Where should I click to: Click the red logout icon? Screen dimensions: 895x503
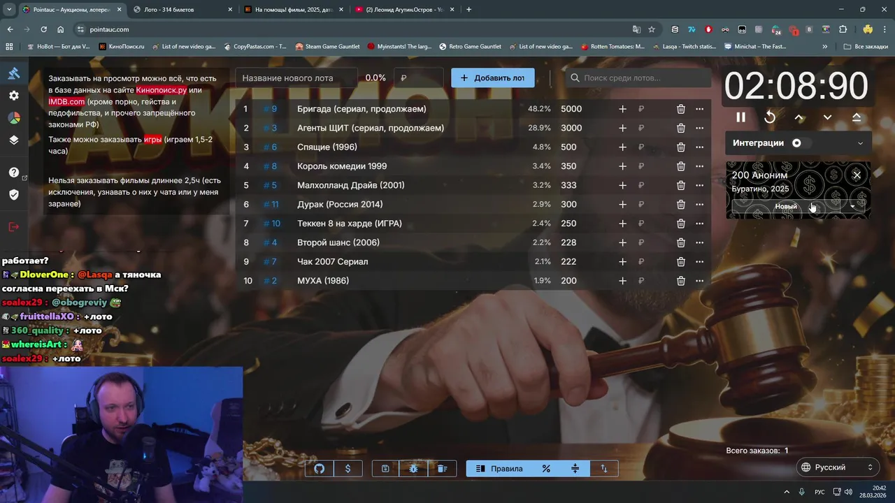[14, 226]
